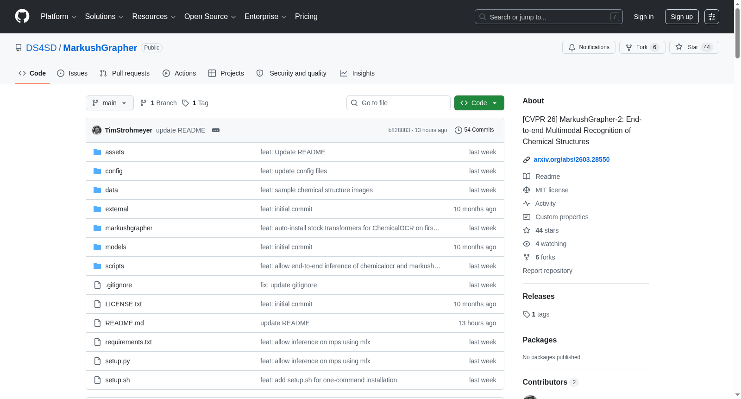Open the arxiv.org/abs/2603.28550 link
This screenshot has width=741, height=399.
(x=571, y=159)
